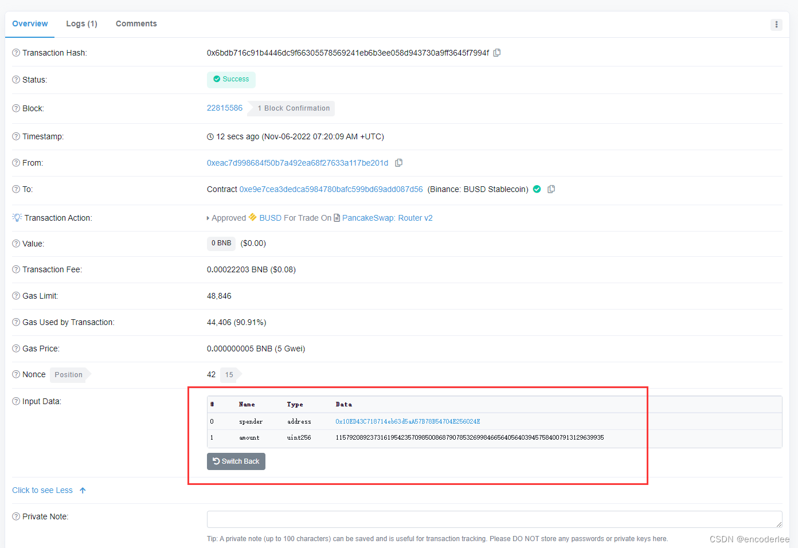Open BUSD token link in action
Viewport: 798px width, 548px height.
tap(271, 218)
